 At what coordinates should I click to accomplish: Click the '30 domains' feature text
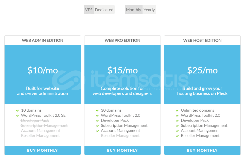pyautogui.click(x=111, y=110)
